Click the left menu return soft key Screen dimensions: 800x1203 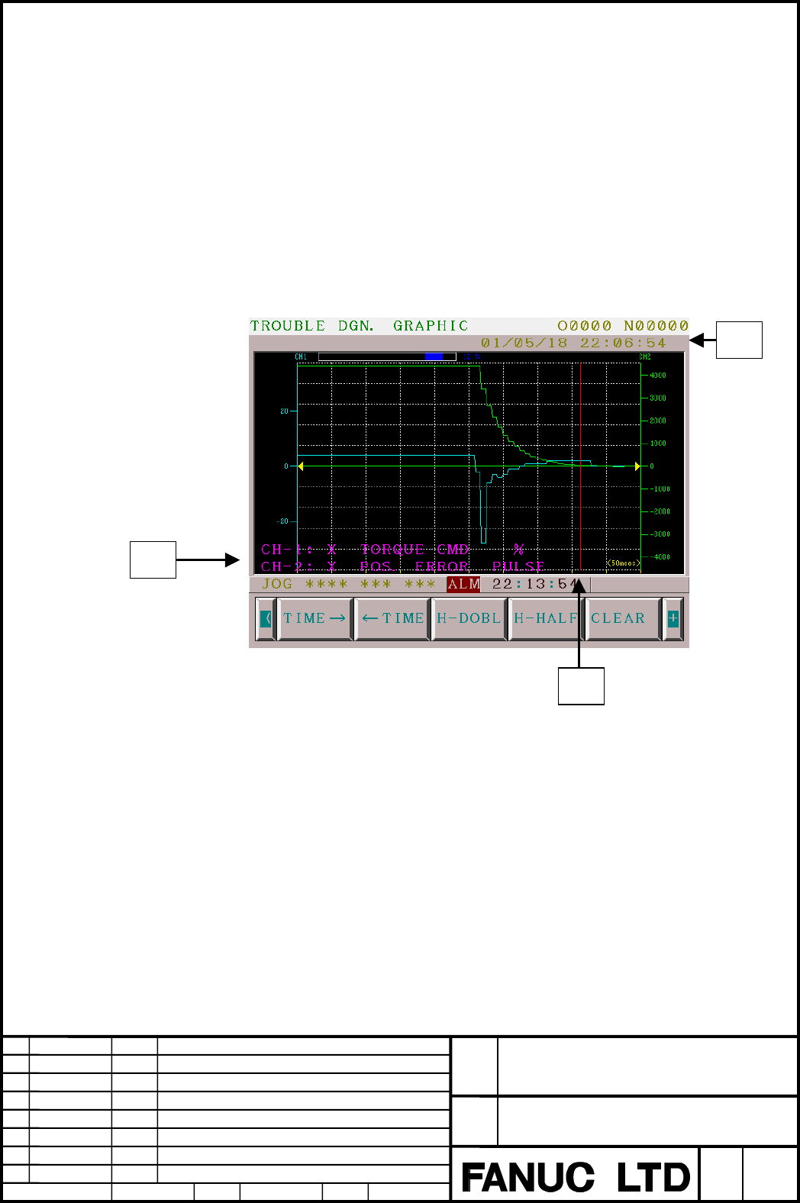tap(266, 618)
